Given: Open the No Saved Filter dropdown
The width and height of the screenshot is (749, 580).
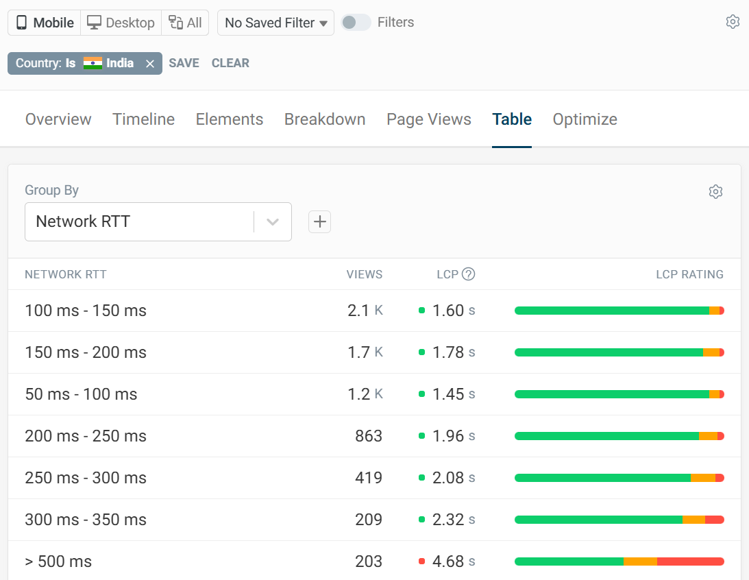Looking at the screenshot, I should pos(275,22).
